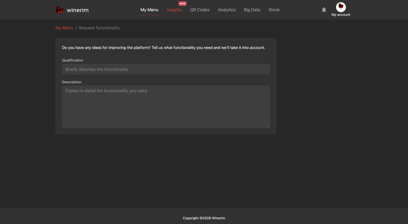Click the Request functionality breadcrumb text
The image size is (408, 224).
99,28
